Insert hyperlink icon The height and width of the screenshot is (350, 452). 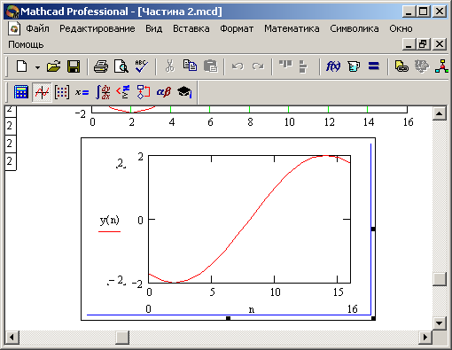coord(401,66)
